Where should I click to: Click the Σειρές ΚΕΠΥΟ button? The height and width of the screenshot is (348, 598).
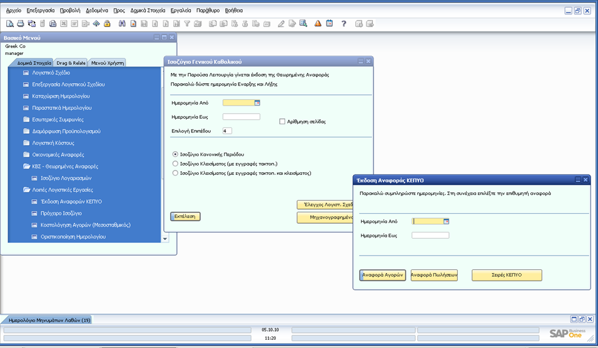(x=507, y=275)
